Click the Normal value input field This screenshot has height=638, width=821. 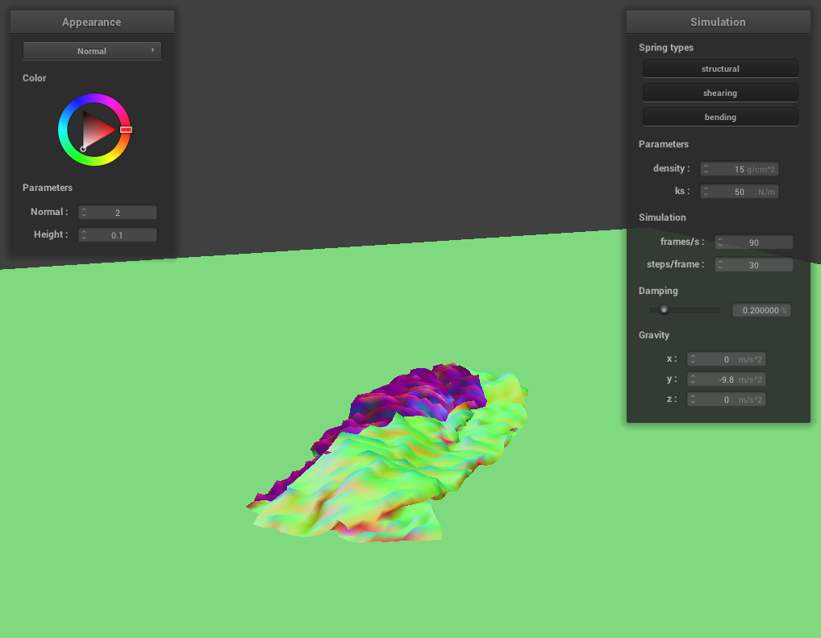point(118,212)
